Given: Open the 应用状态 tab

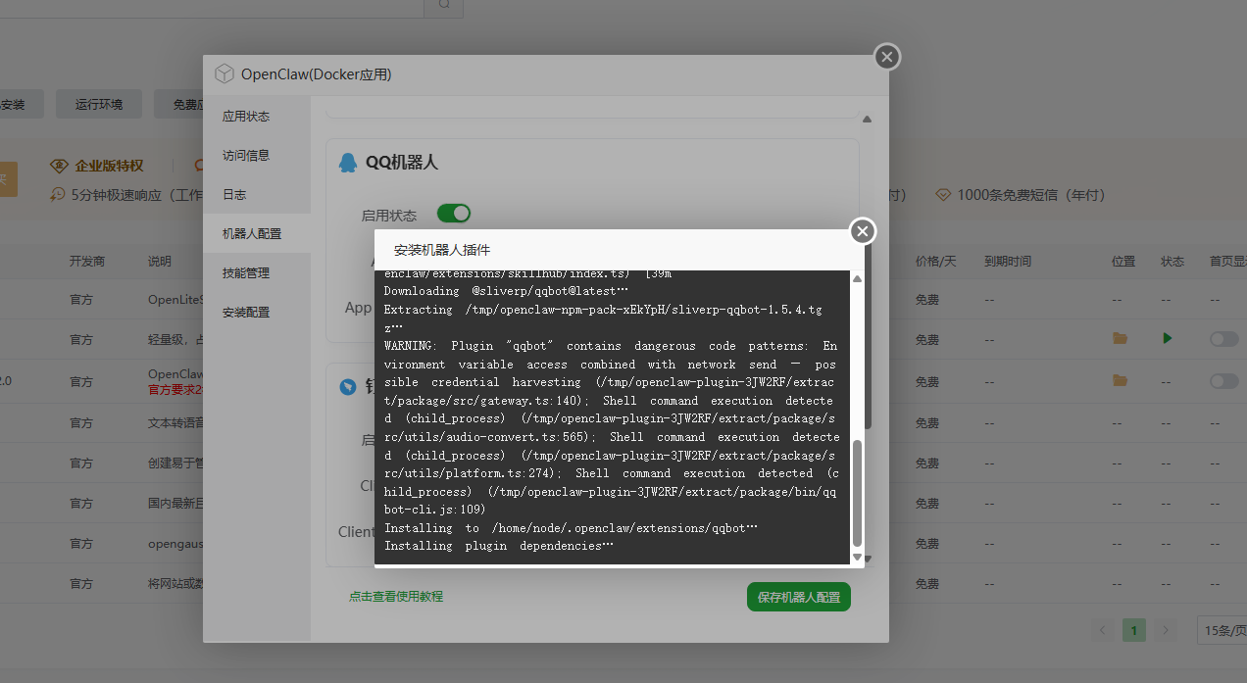Looking at the screenshot, I should (x=257, y=116).
